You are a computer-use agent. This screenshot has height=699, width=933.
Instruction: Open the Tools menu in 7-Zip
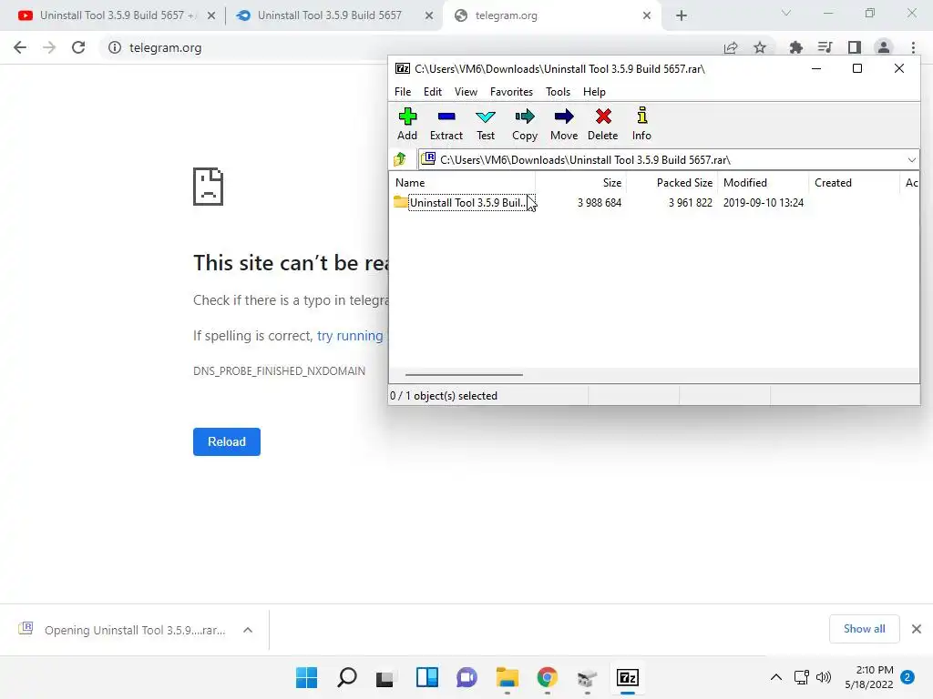(558, 92)
